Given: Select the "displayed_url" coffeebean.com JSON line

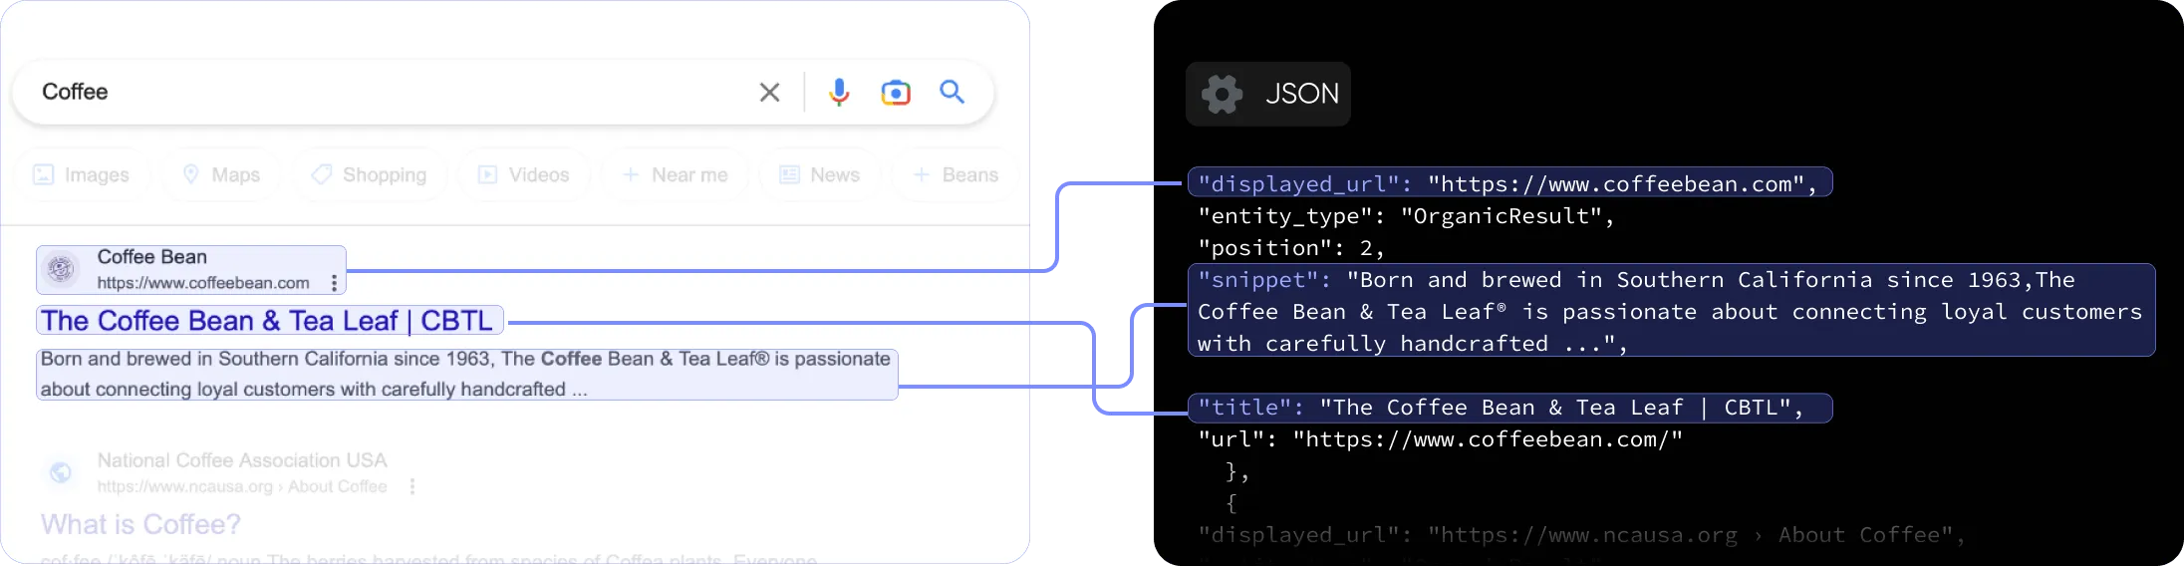Looking at the screenshot, I should pyautogui.click(x=1508, y=183).
